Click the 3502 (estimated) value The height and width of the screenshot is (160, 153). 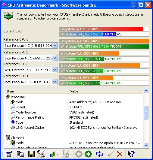[x=82, y=112]
